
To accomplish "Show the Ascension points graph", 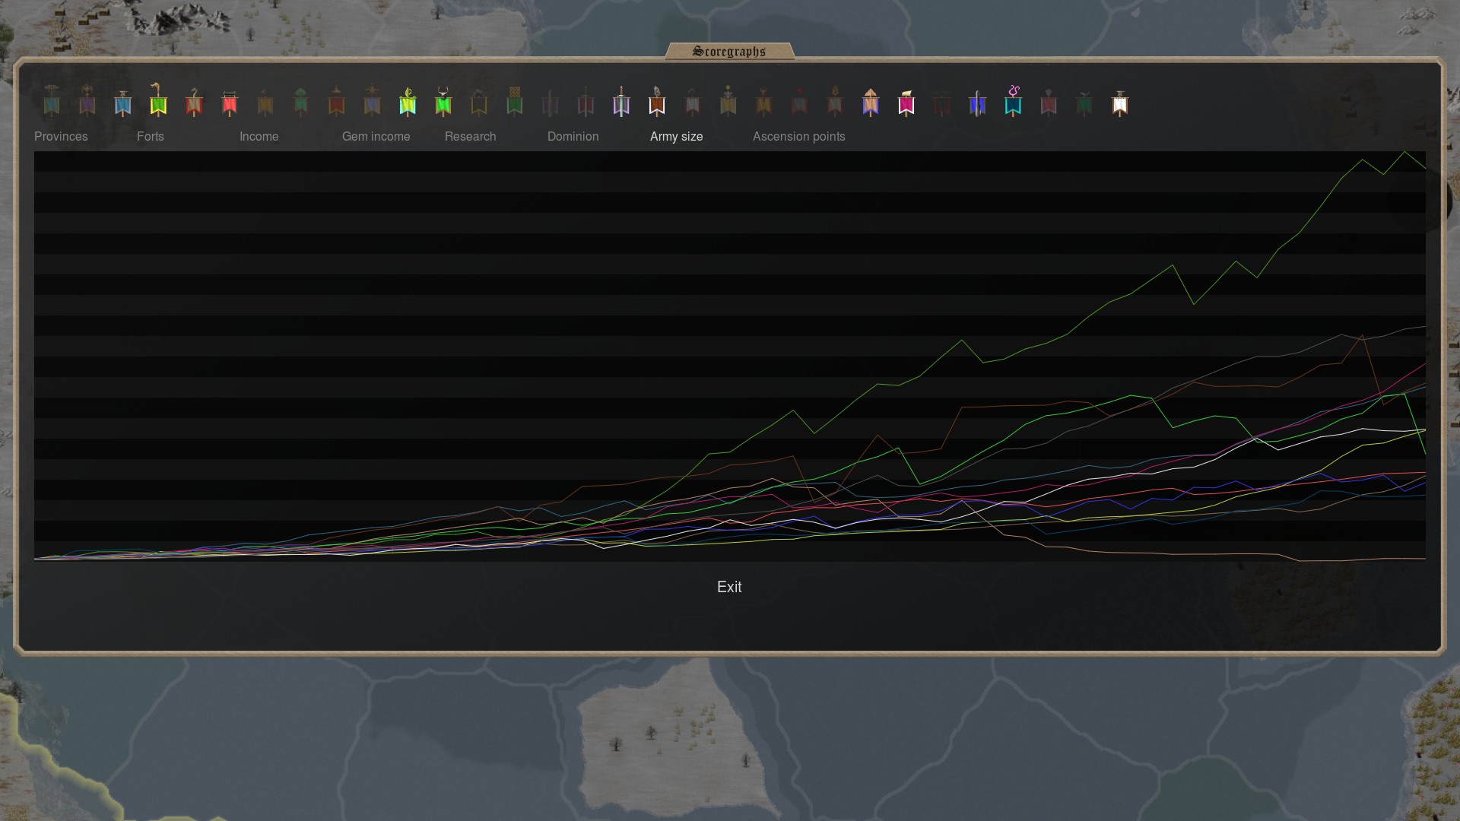I will click(799, 137).
